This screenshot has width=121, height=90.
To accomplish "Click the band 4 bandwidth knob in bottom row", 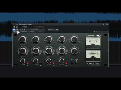I will click(62, 61).
